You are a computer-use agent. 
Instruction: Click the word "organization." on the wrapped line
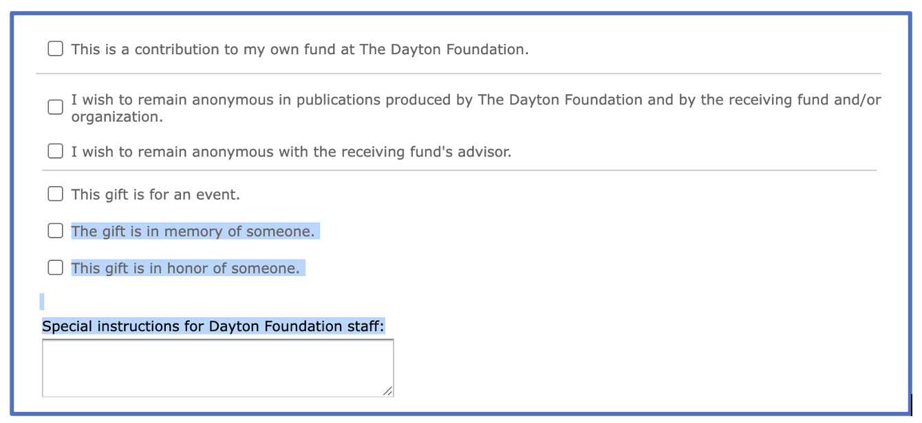click(117, 117)
